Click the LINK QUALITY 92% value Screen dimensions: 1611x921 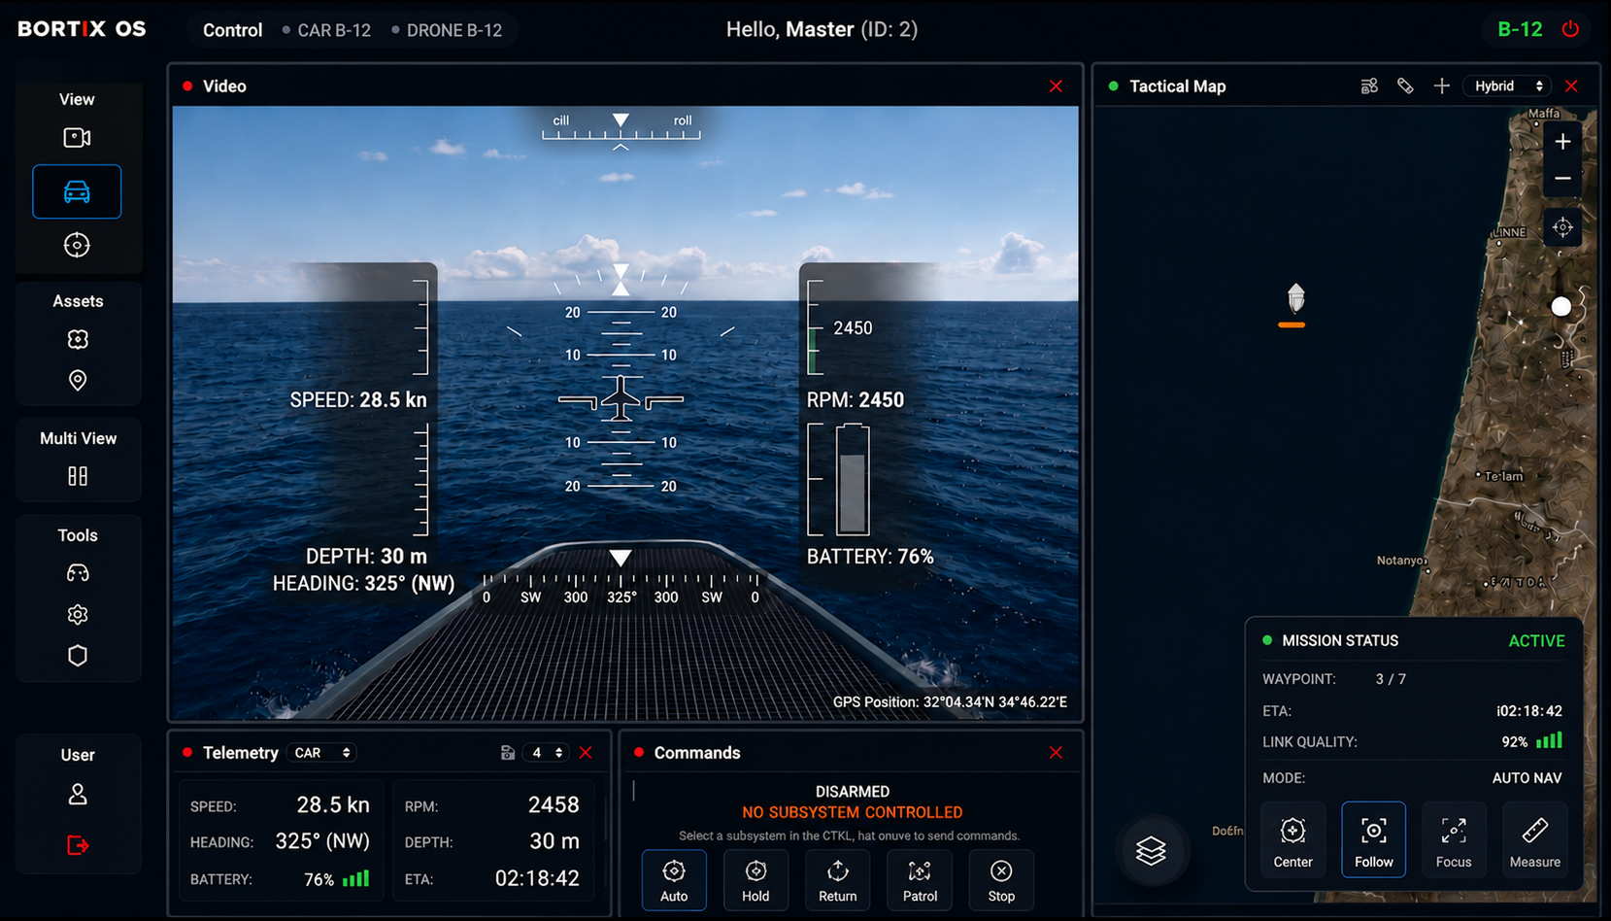click(x=1515, y=741)
